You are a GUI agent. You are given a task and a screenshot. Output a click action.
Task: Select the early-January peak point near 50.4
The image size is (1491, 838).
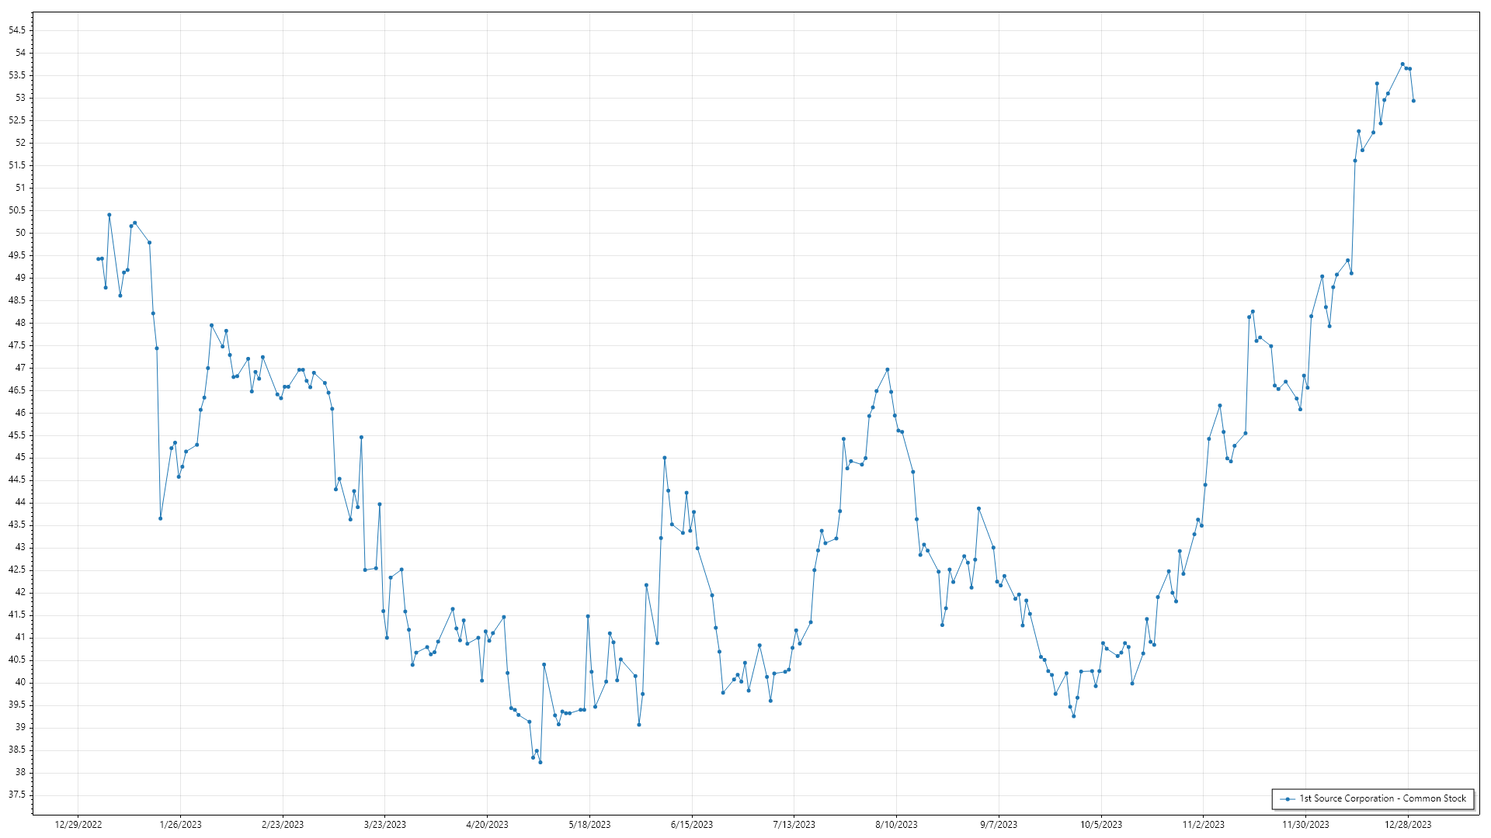pos(109,215)
